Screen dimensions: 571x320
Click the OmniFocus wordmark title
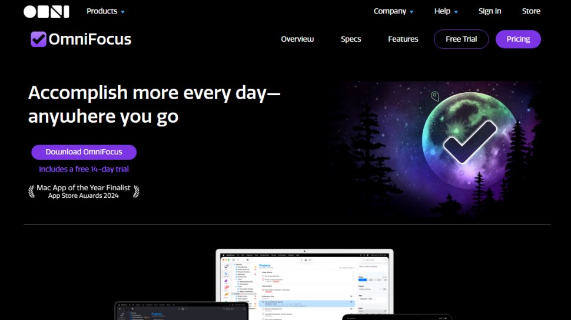[90, 39]
